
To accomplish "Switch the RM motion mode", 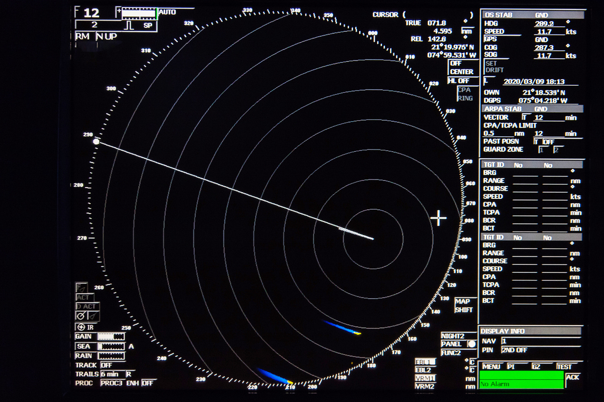I will [84, 36].
